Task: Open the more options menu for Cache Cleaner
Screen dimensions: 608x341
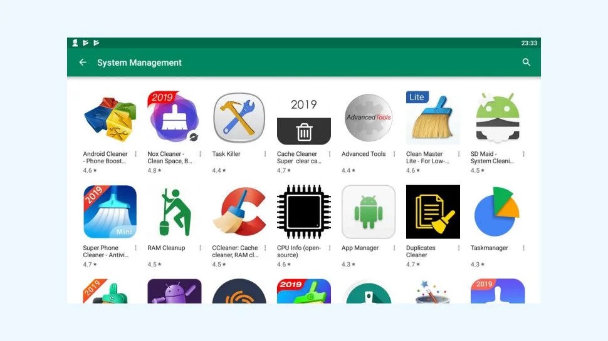Action: pos(330,154)
